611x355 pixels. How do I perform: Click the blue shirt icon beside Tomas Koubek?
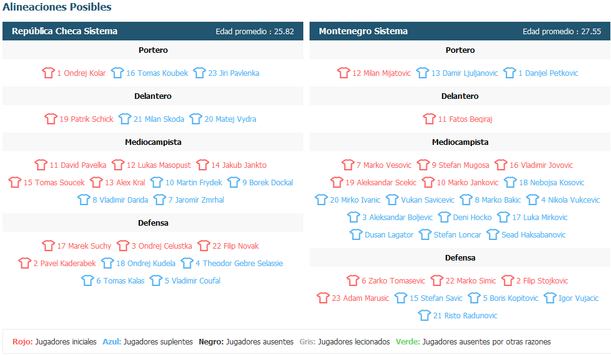point(117,73)
